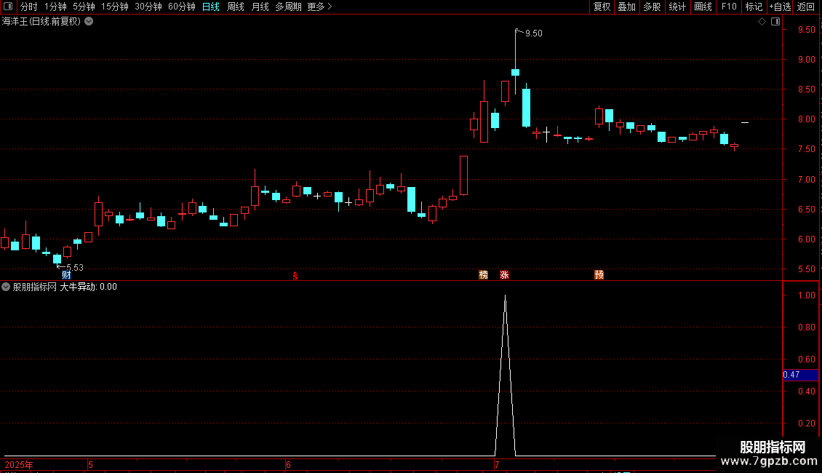Click the diamond icon above chart

pyautogui.click(x=762, y=22)
